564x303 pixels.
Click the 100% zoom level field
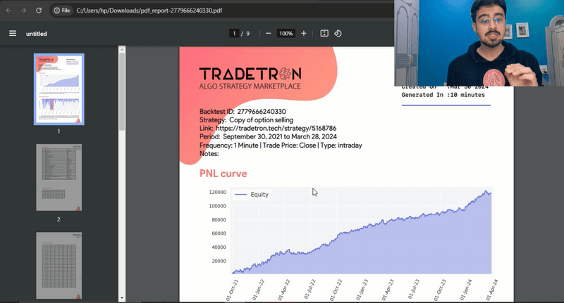286,34
